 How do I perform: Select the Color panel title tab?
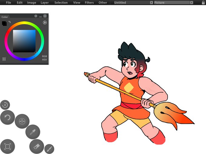5,17
